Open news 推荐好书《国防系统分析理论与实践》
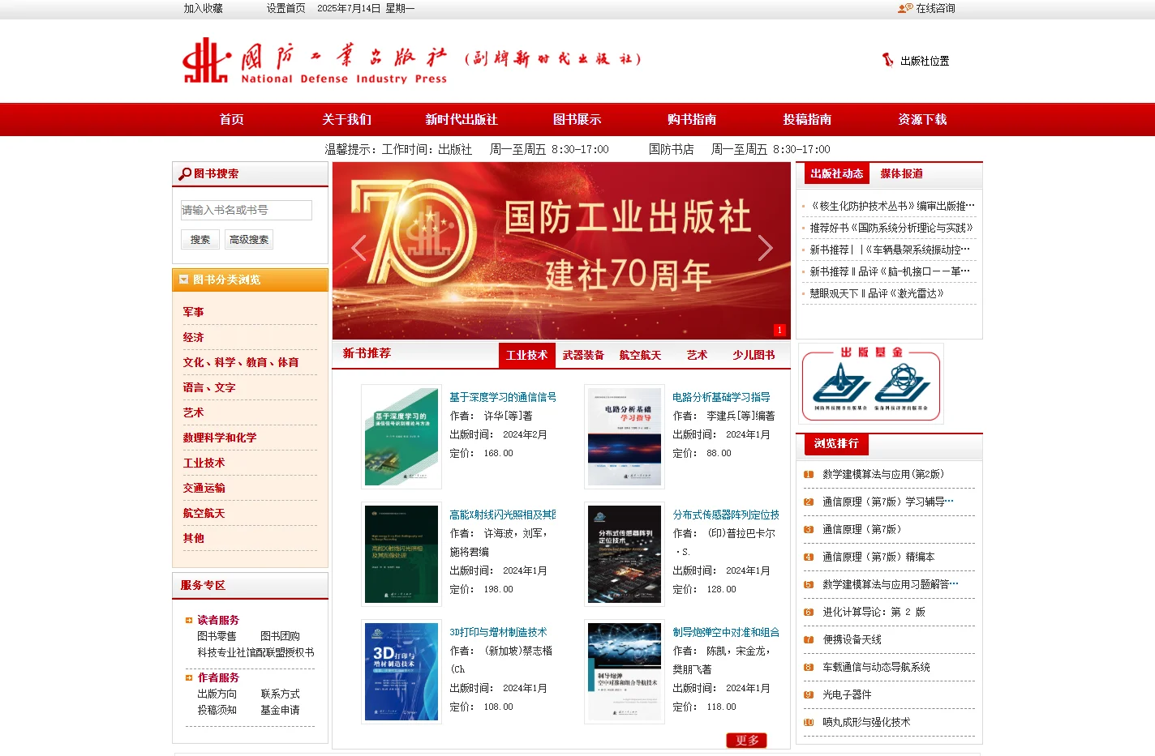1155x756 pixels. coord(891,228)
